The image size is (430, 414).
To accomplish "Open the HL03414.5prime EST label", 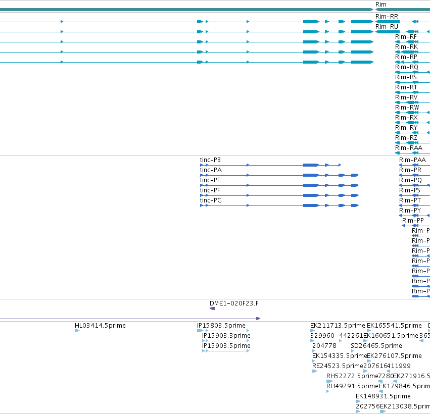I will click(x=100, y=326).
